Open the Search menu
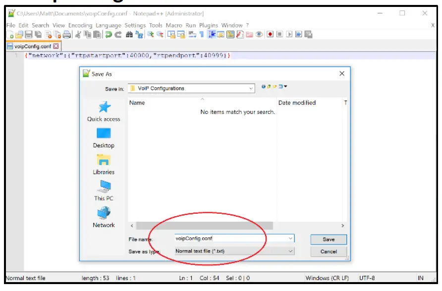This screenshot has height=291, width=442. (40, 25)
